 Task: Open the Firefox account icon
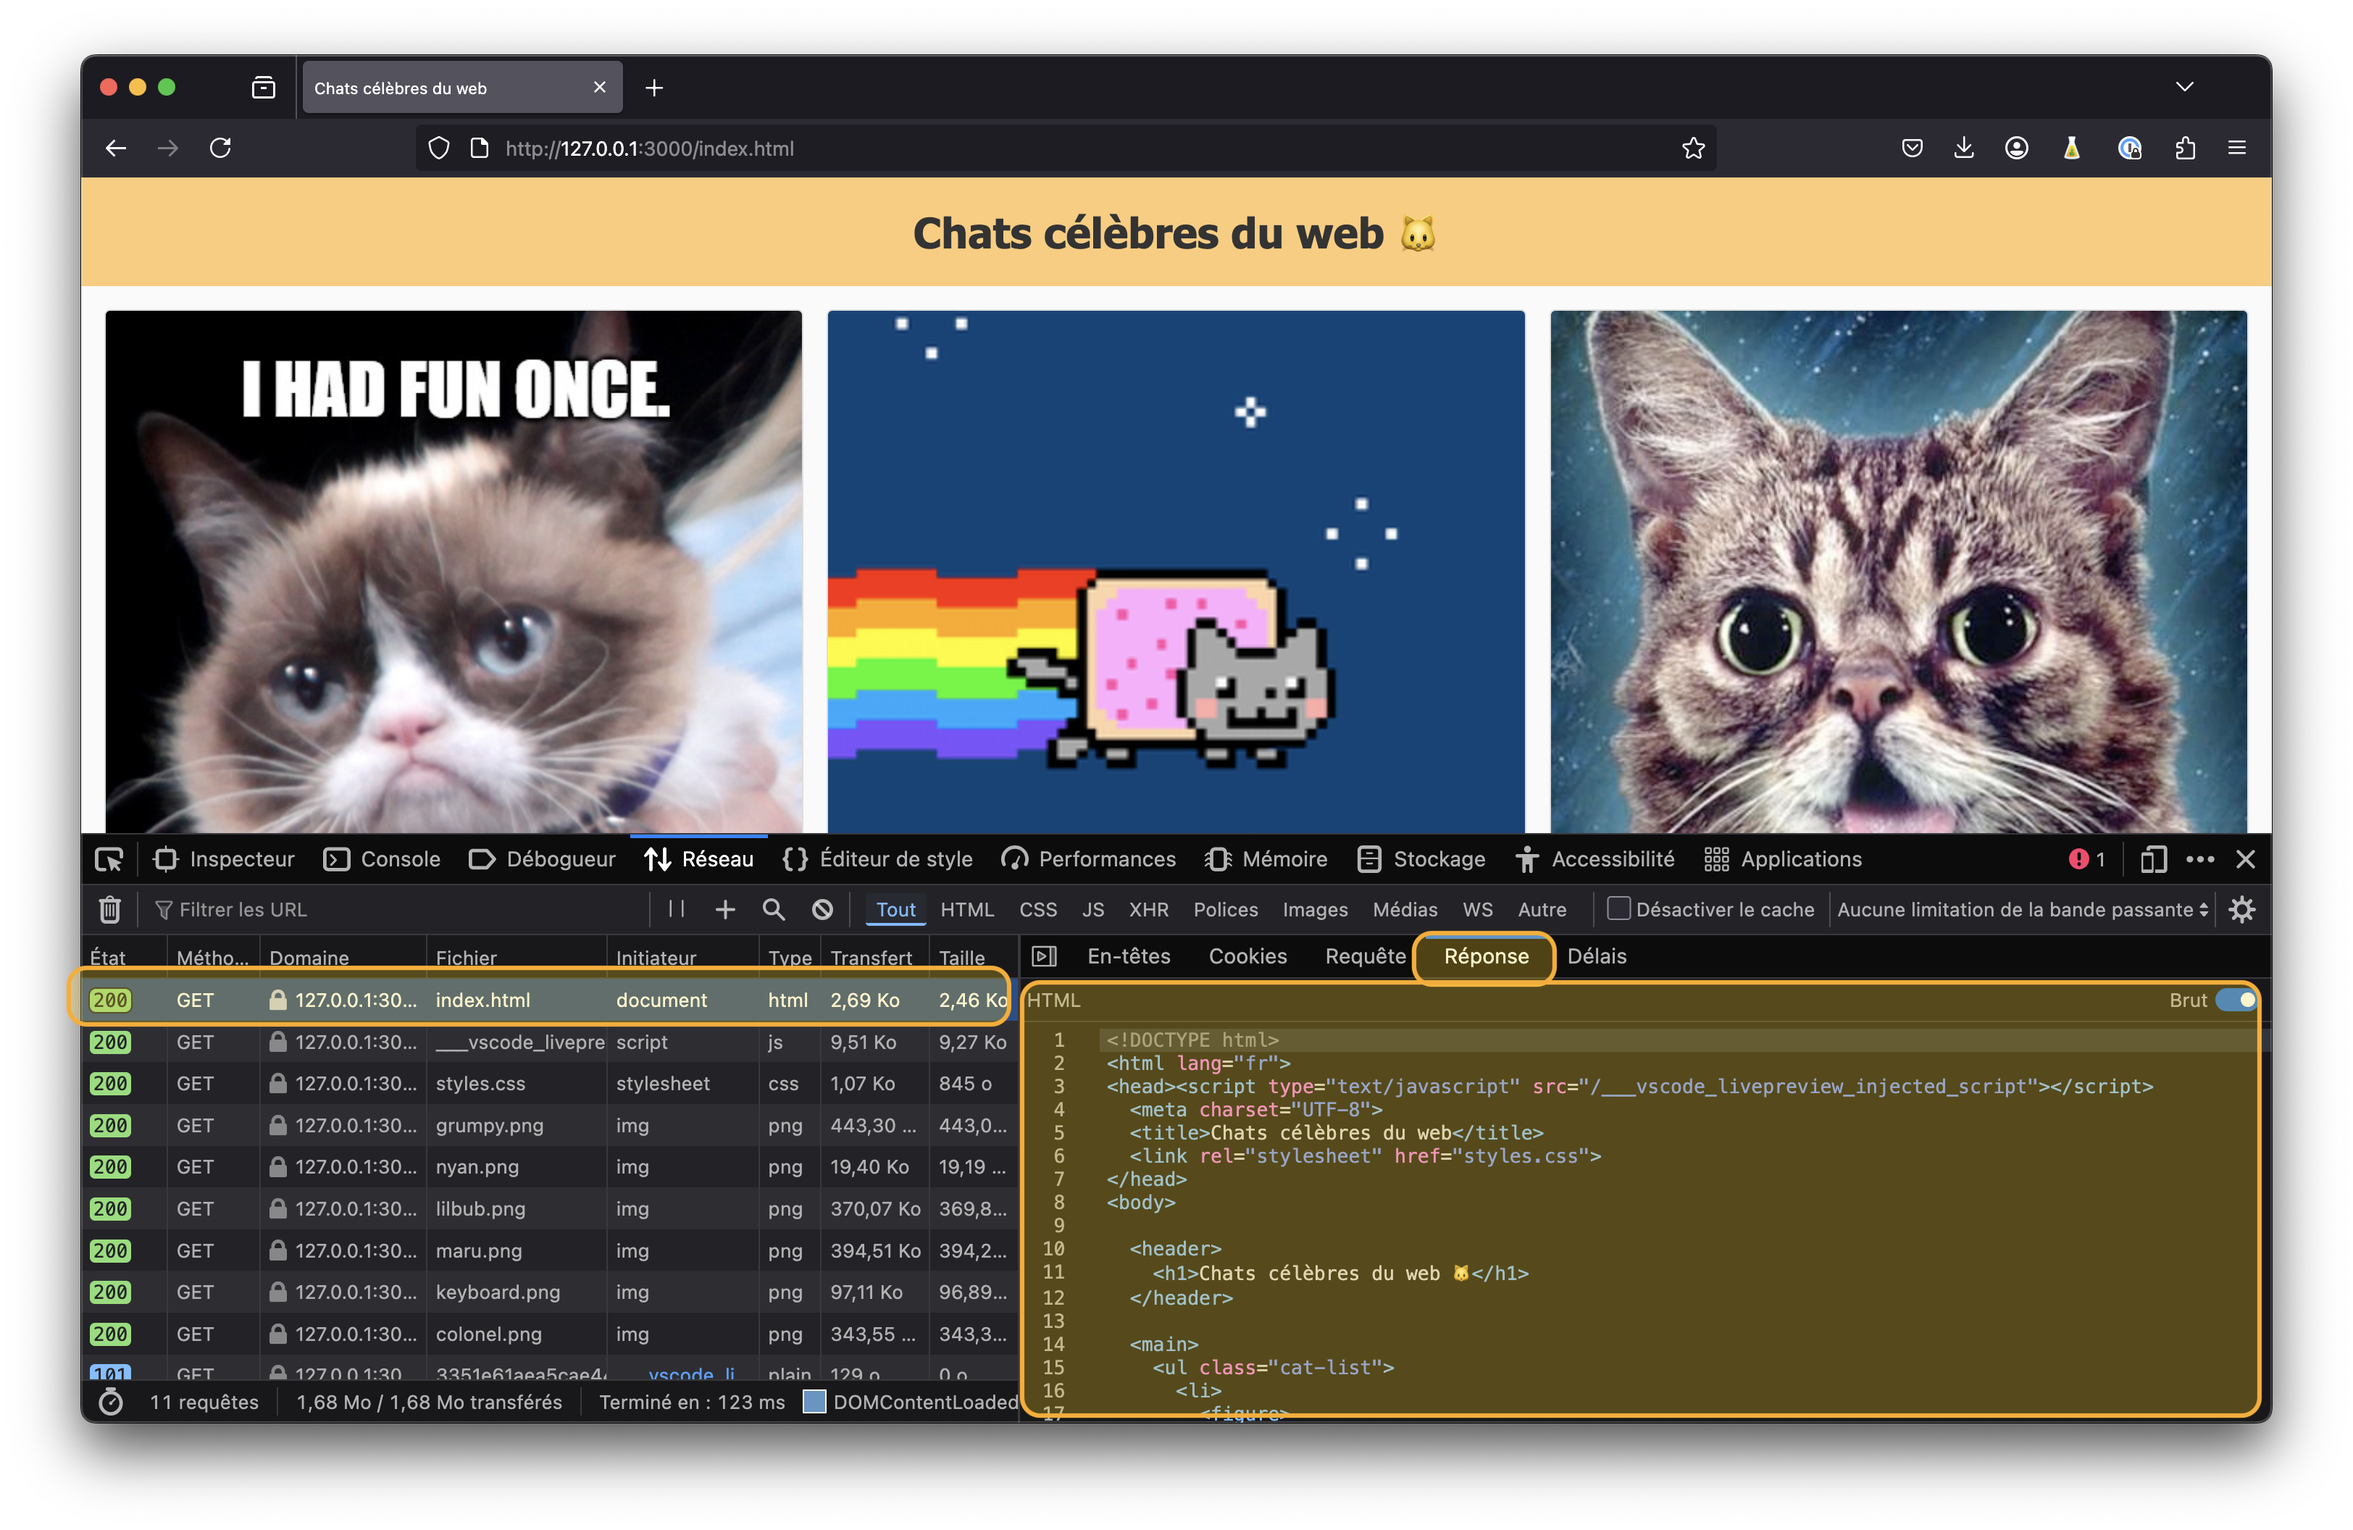pyautogui.click(x=2016, y=149)
